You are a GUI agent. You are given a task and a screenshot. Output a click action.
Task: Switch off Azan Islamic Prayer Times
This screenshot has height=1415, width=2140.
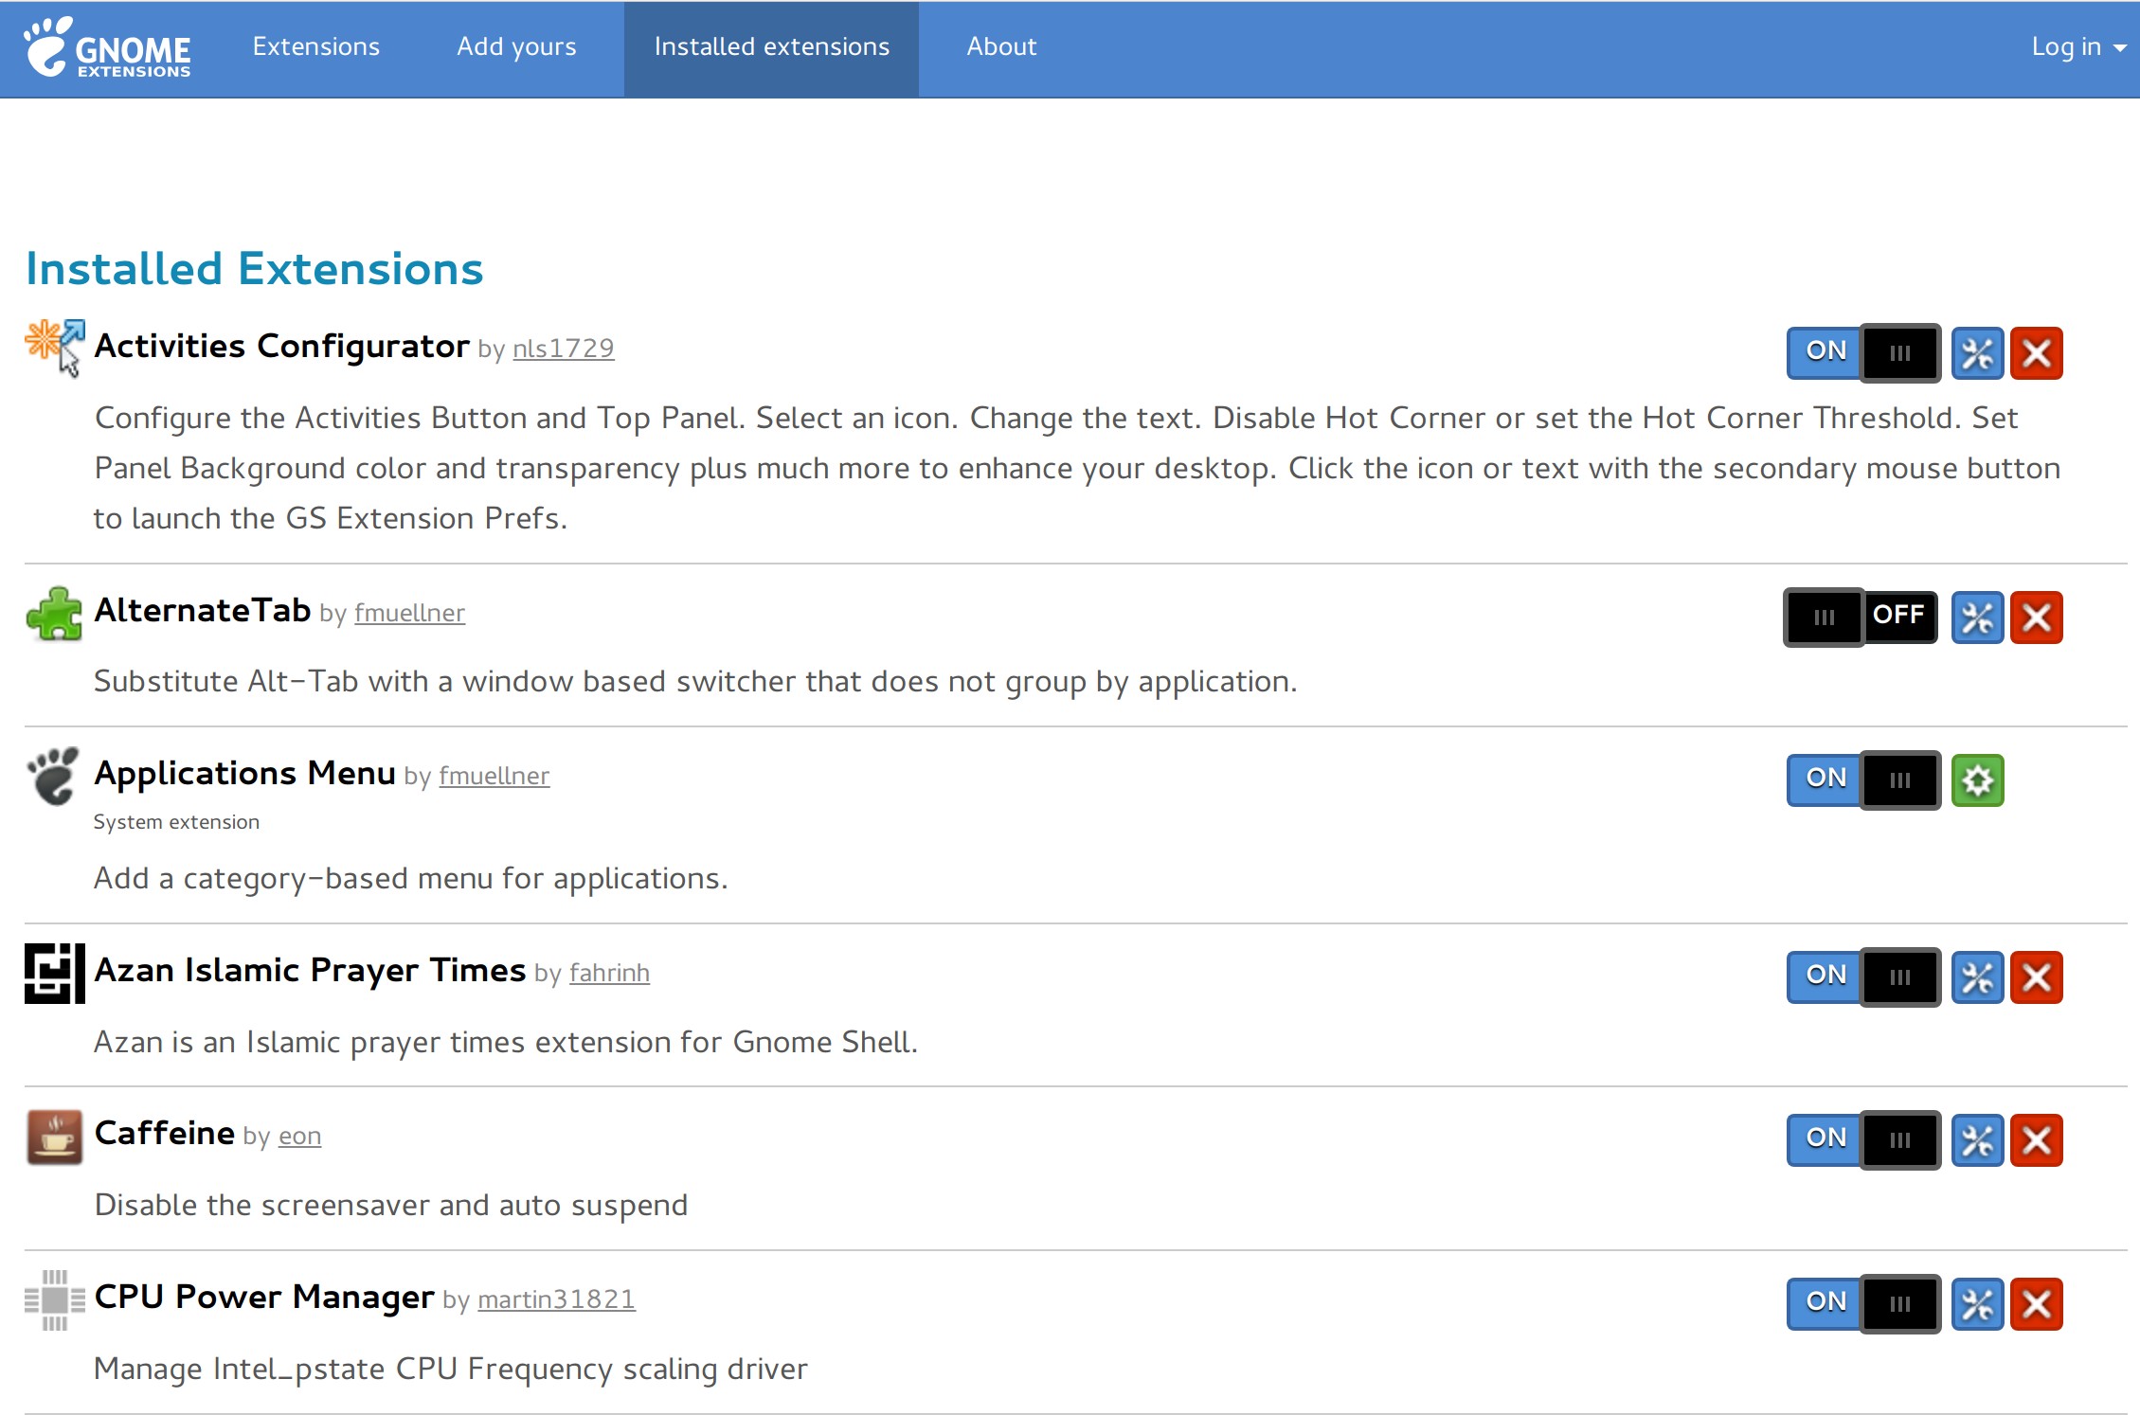point(1863,977)
